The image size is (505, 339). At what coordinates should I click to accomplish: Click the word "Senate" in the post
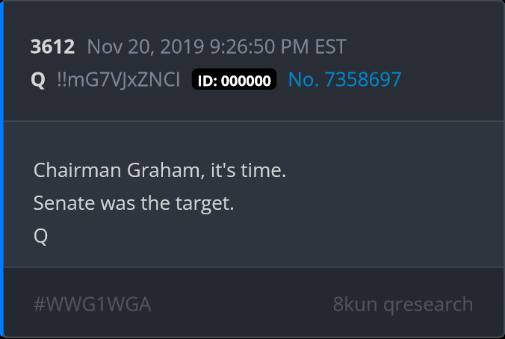click(64, 203)
